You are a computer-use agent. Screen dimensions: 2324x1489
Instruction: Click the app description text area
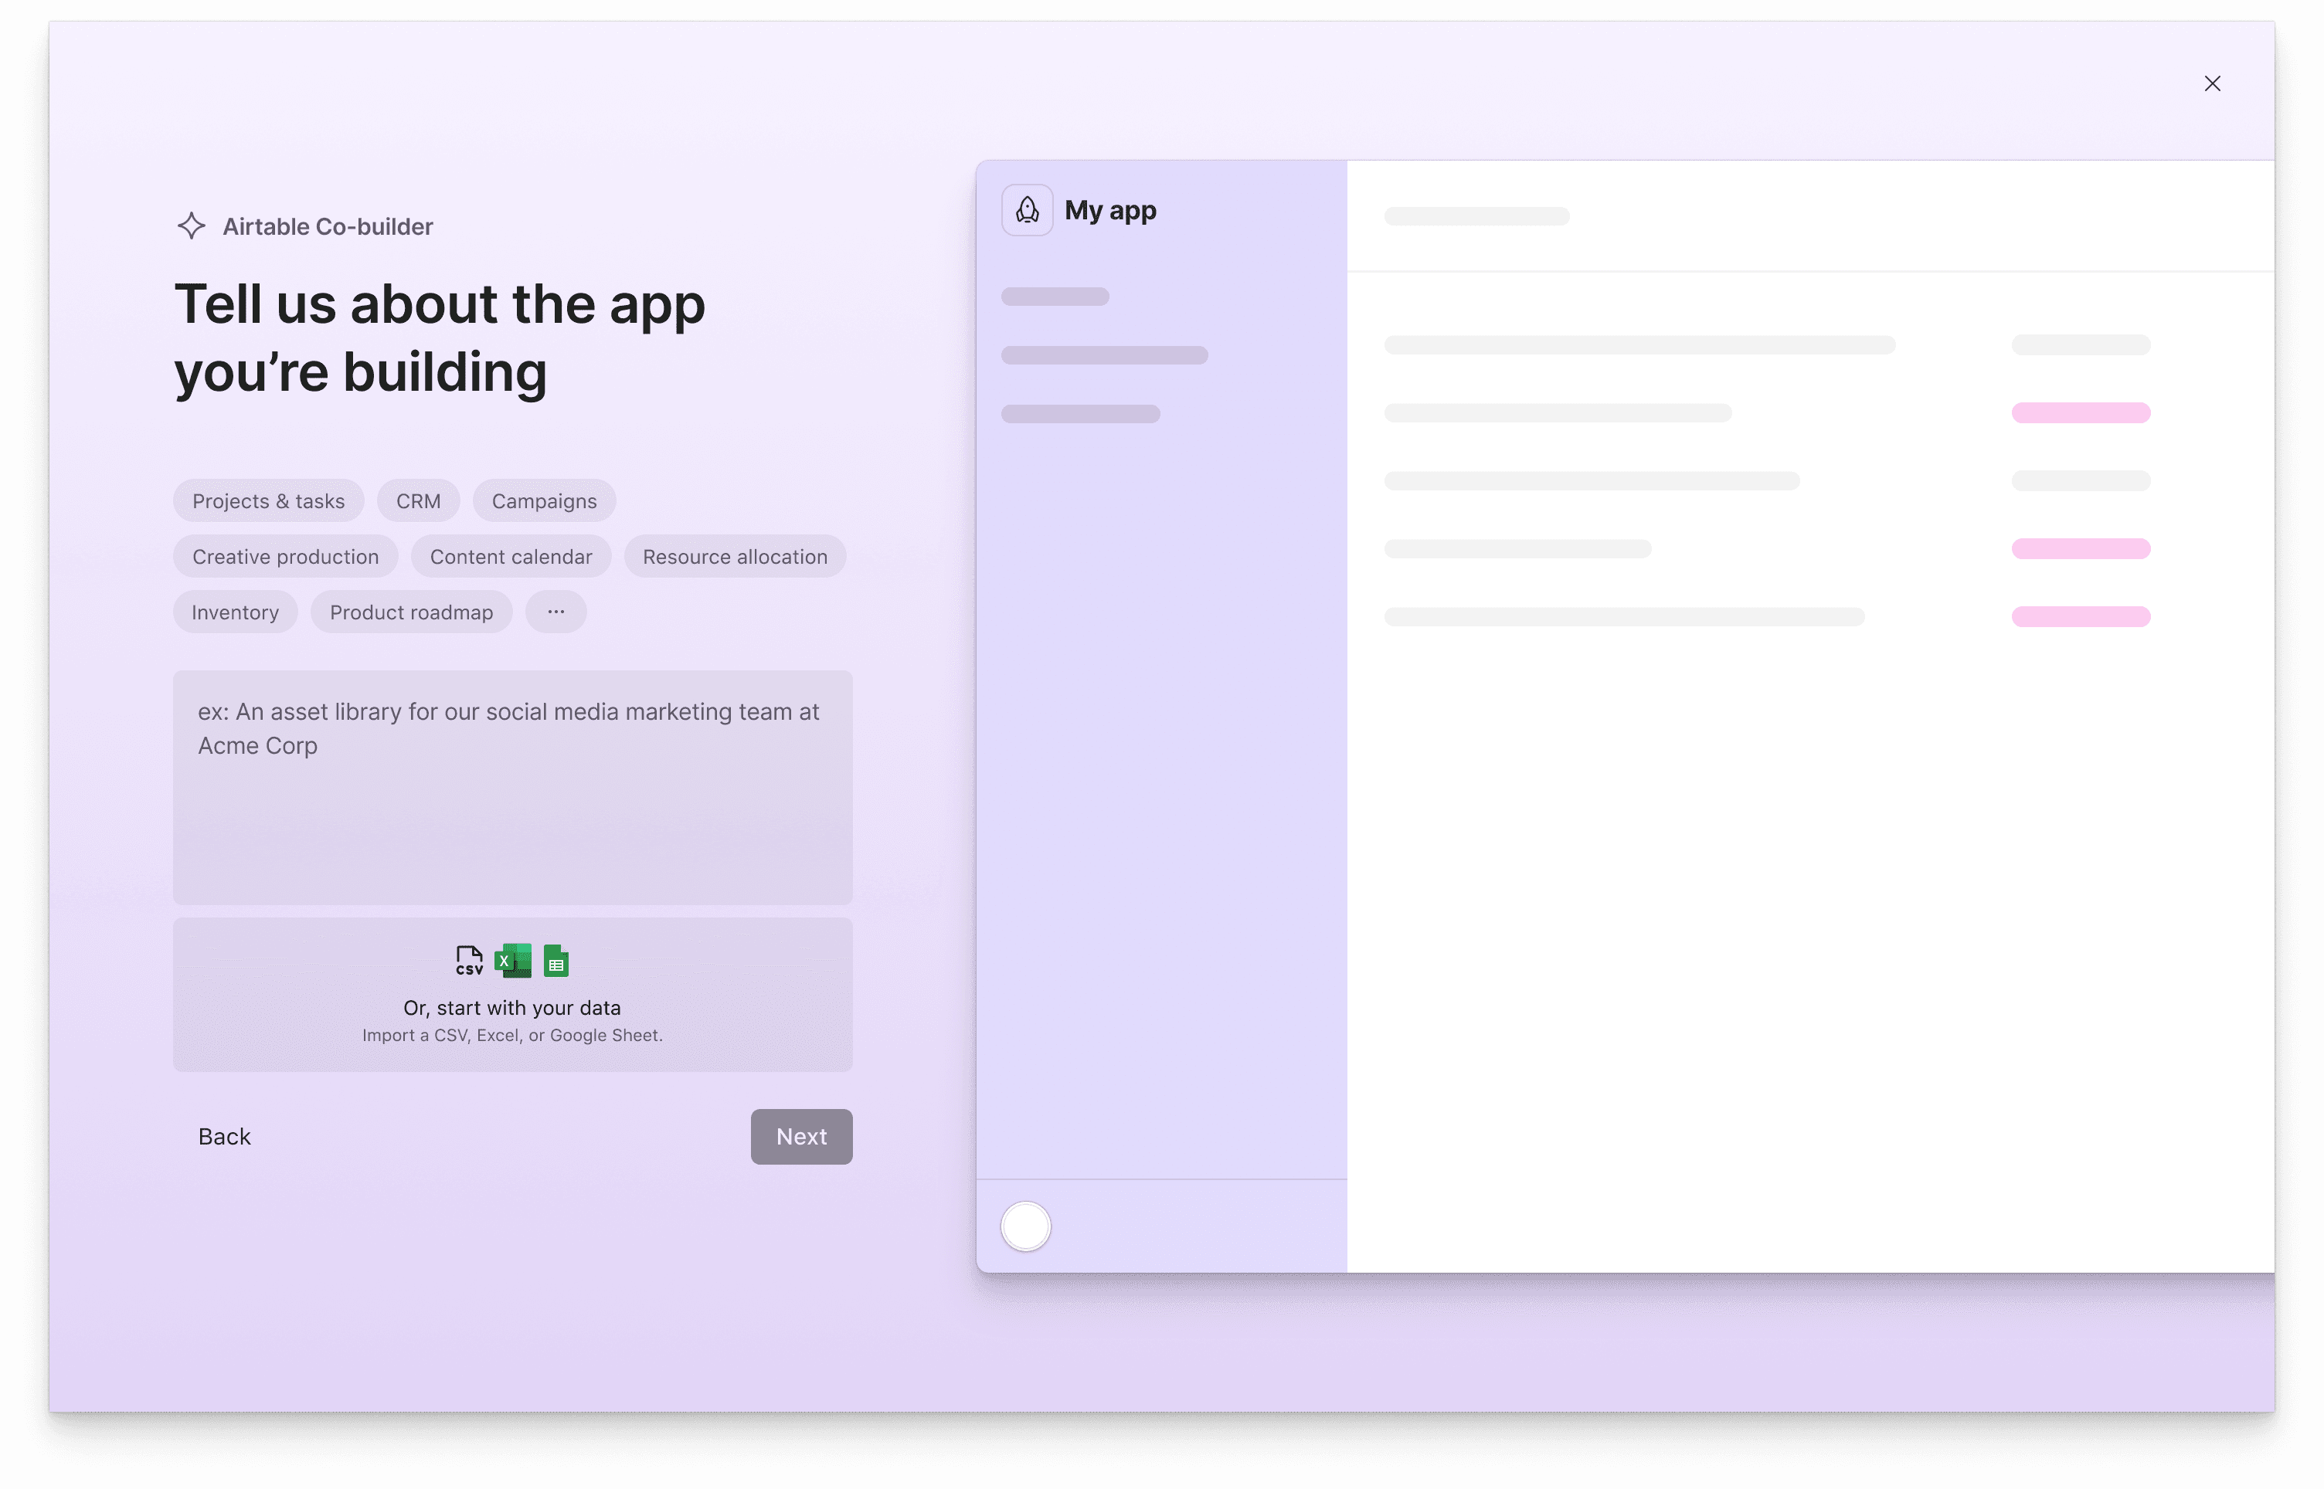512,787
